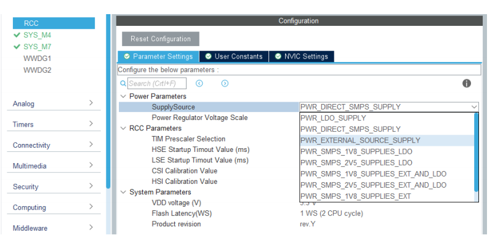503x243 pixels.
Task: Collapse the Power Parameters section
Action: pyautogui.click(x=123, y=96)
